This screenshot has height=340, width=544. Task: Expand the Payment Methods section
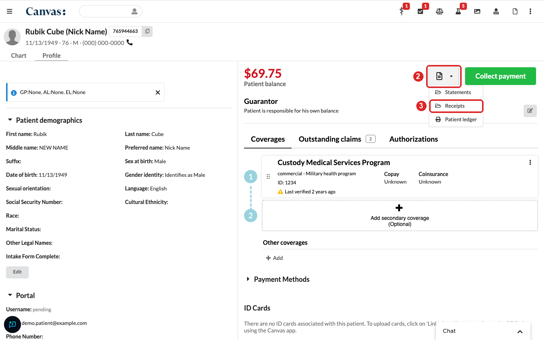pos(248,279)
